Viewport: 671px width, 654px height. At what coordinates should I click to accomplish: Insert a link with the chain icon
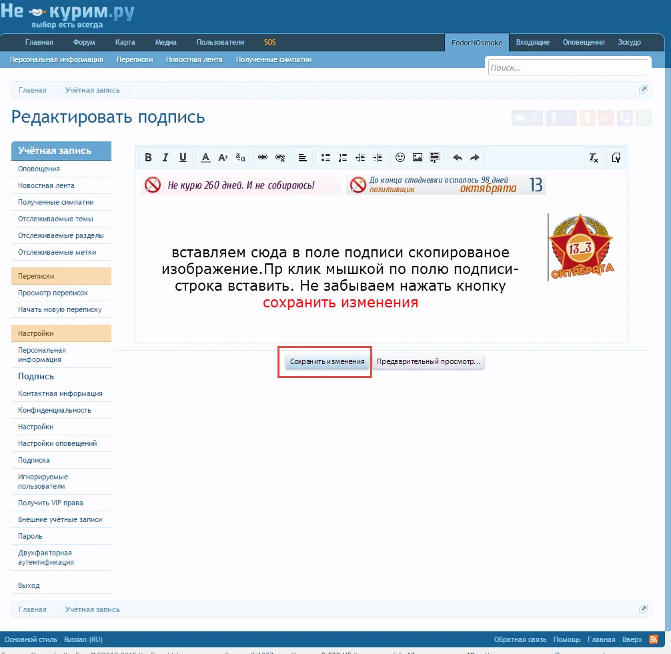pos(263,157)
